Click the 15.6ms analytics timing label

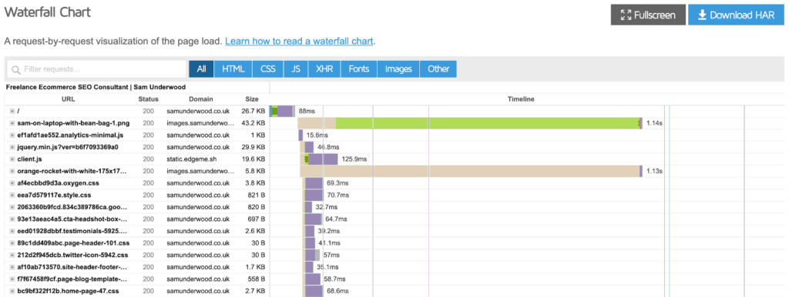coord(317,135)
